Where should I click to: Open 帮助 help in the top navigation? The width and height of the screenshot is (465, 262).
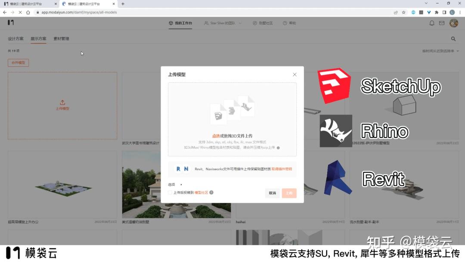[289, 23]
